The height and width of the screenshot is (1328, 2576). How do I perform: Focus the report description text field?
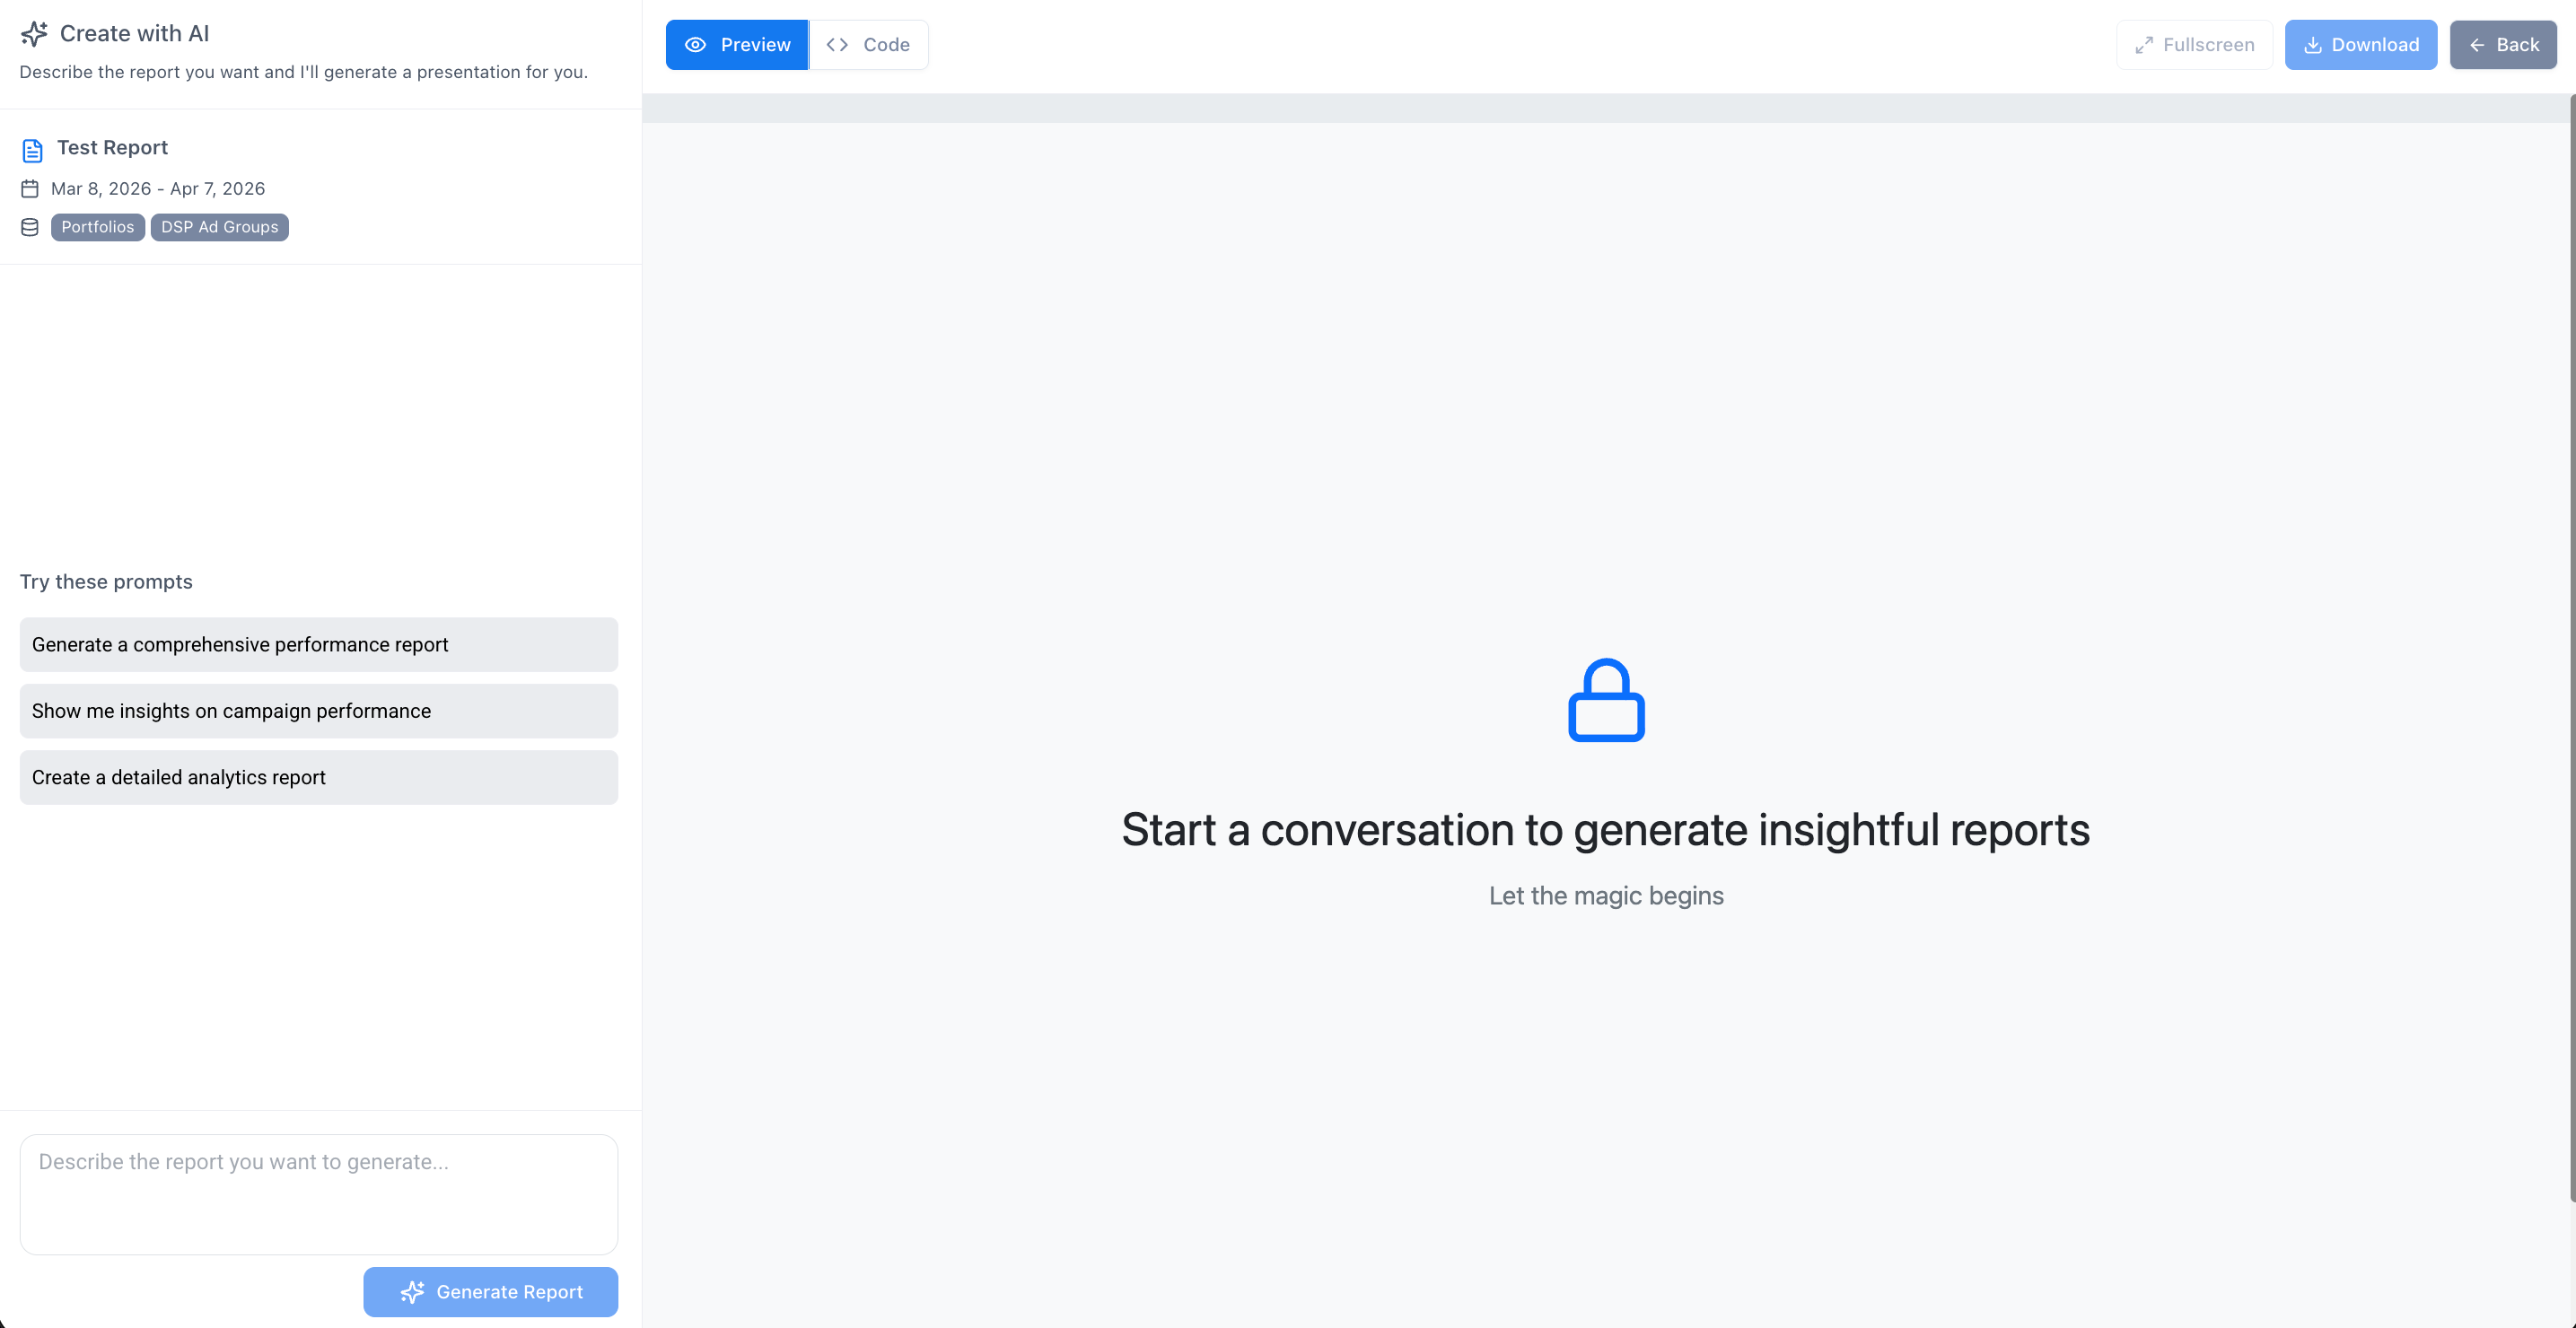[x=319, y=1194]
